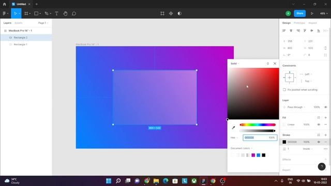Select the Comment tool

[74, 14]
